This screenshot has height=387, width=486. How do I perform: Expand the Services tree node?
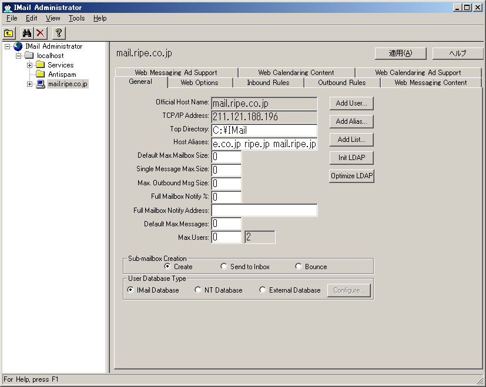click(30, 65)
